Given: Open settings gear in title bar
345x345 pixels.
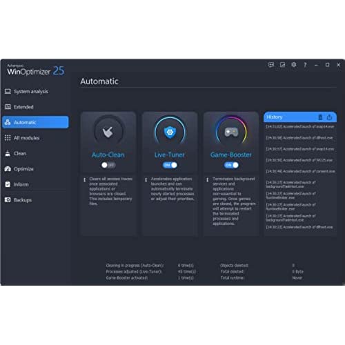Looking at the screenshot, I should pyautogui.click(x=294, y=65).
